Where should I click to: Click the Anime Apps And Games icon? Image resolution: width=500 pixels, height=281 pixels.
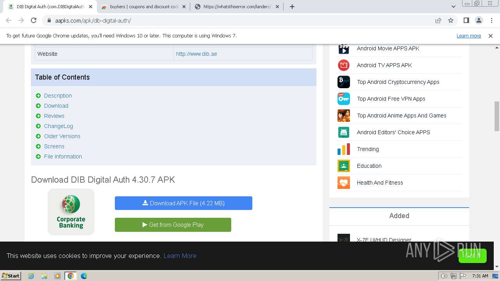click(343, 116)
